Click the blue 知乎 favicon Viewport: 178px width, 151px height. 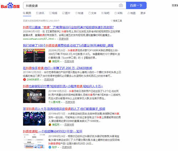(50, 147)
